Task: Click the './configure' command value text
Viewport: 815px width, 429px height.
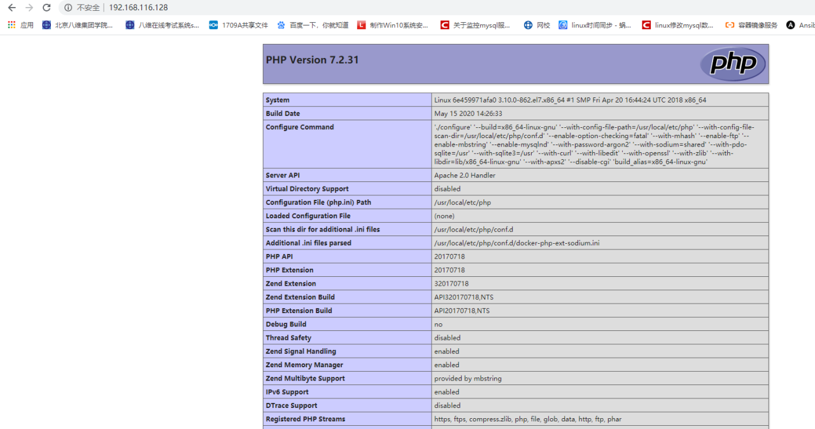Action: click(594, 144)
